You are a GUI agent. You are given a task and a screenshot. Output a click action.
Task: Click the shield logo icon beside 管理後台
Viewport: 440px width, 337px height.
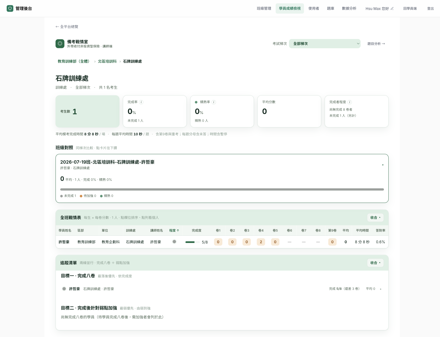point(10,8)
